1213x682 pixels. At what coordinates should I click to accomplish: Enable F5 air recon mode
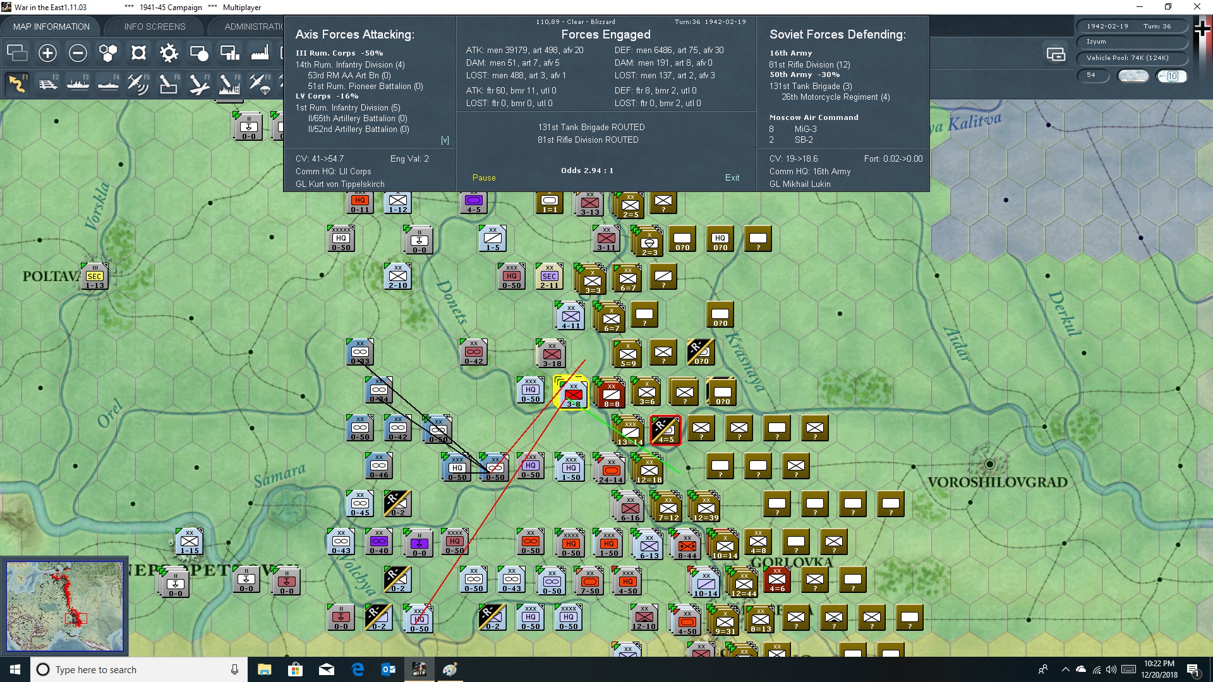pos(138,83)
